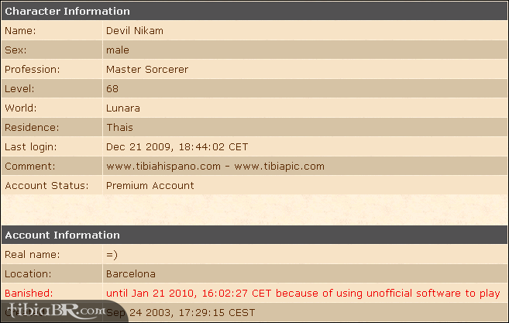Select the location Barcelona
Viewport: 509px width, 323px height.
click(130, 273)
